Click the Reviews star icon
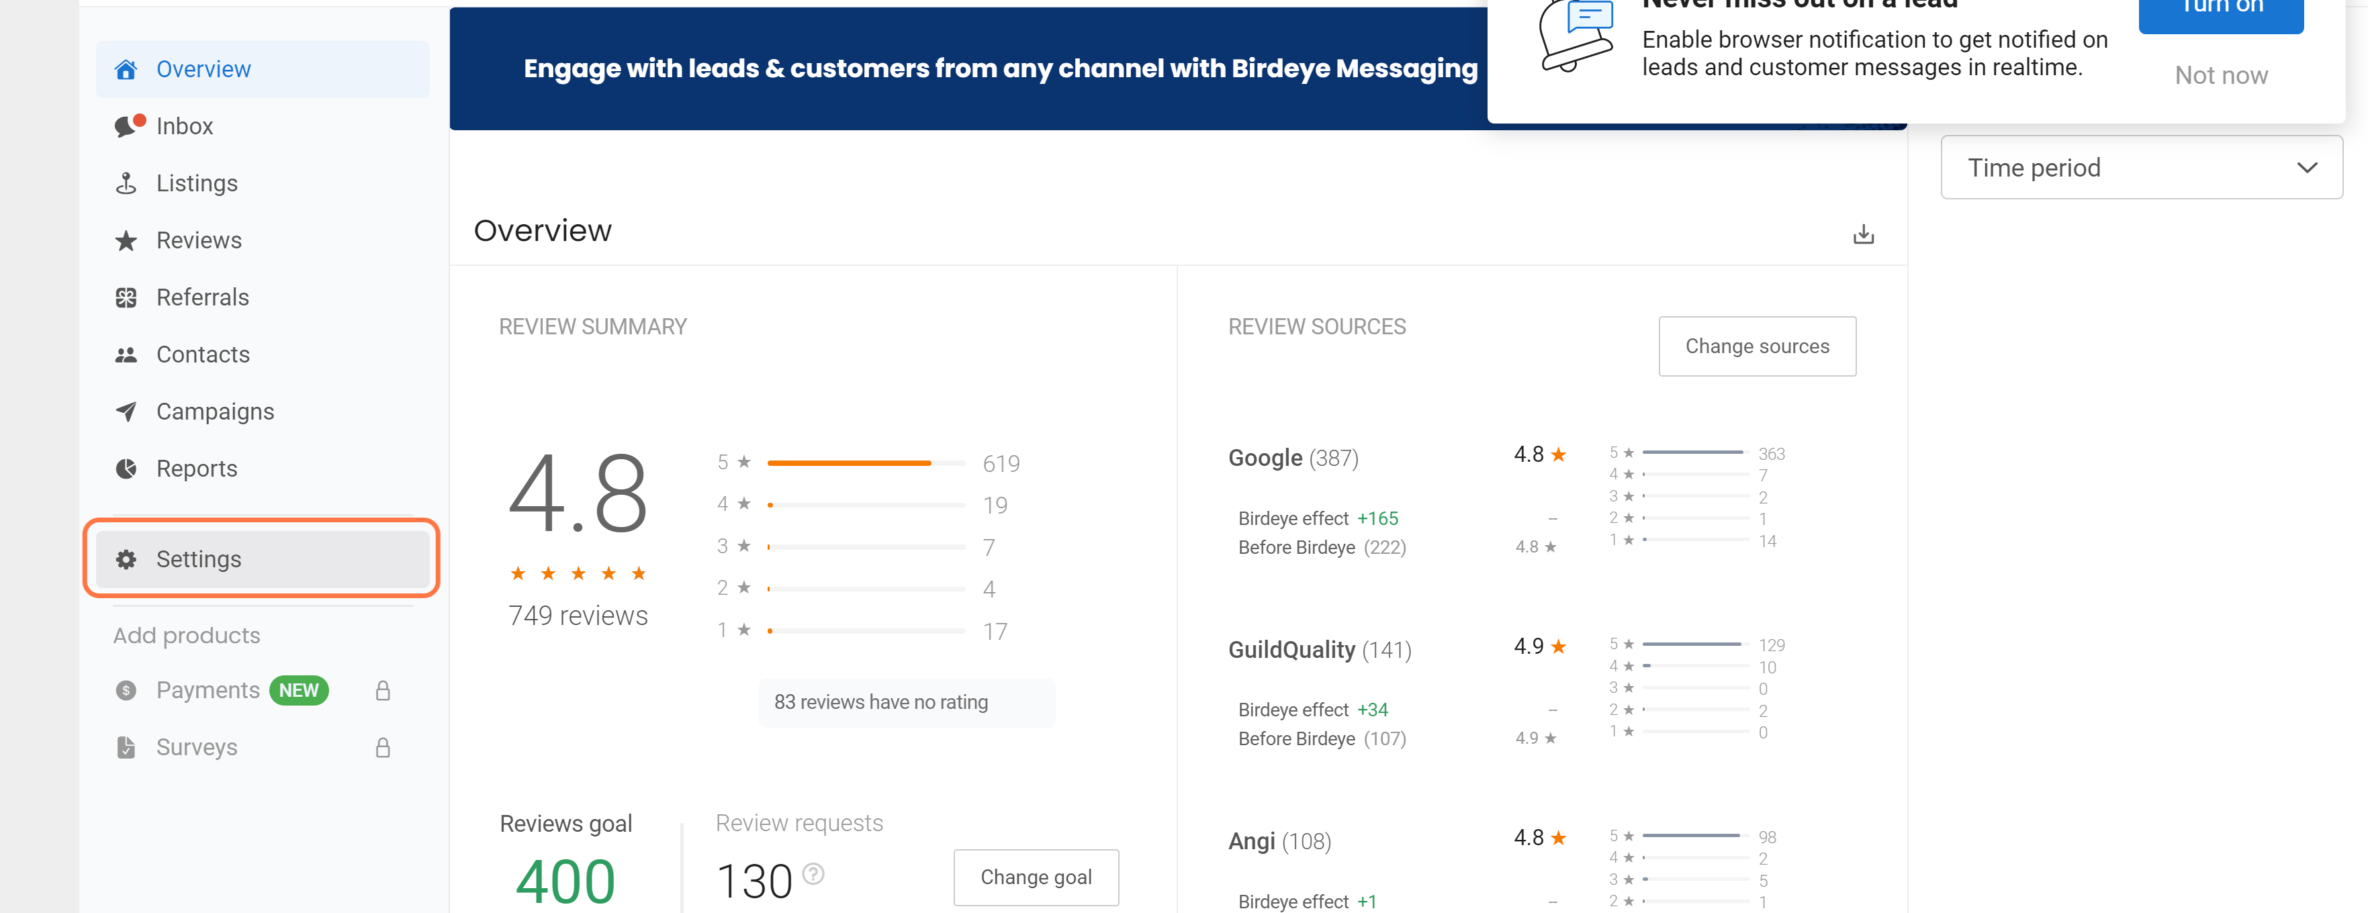2368x913 pixels. [x=126, y=240]
